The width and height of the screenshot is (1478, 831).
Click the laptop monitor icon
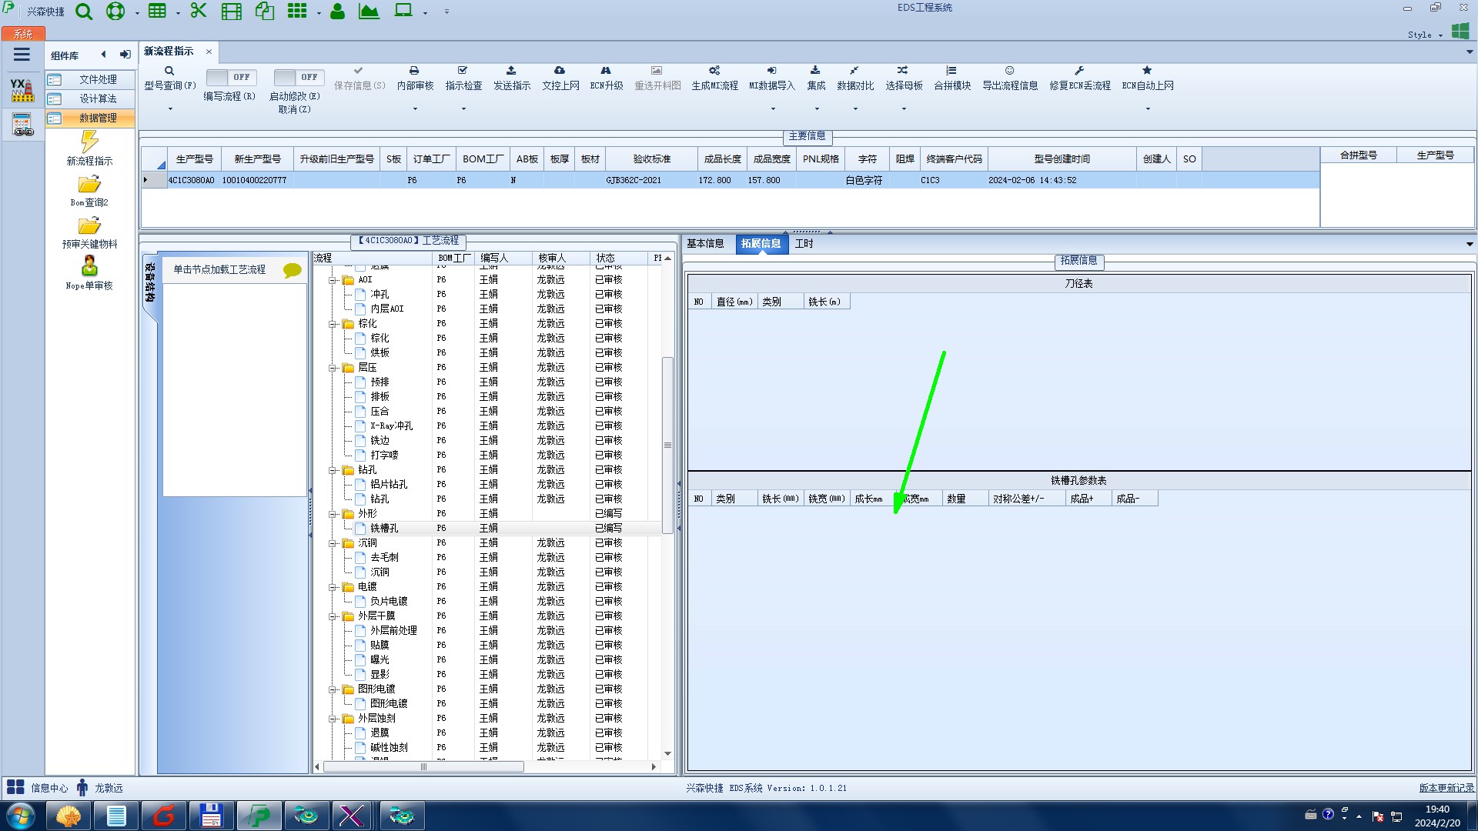coord(403,11)
